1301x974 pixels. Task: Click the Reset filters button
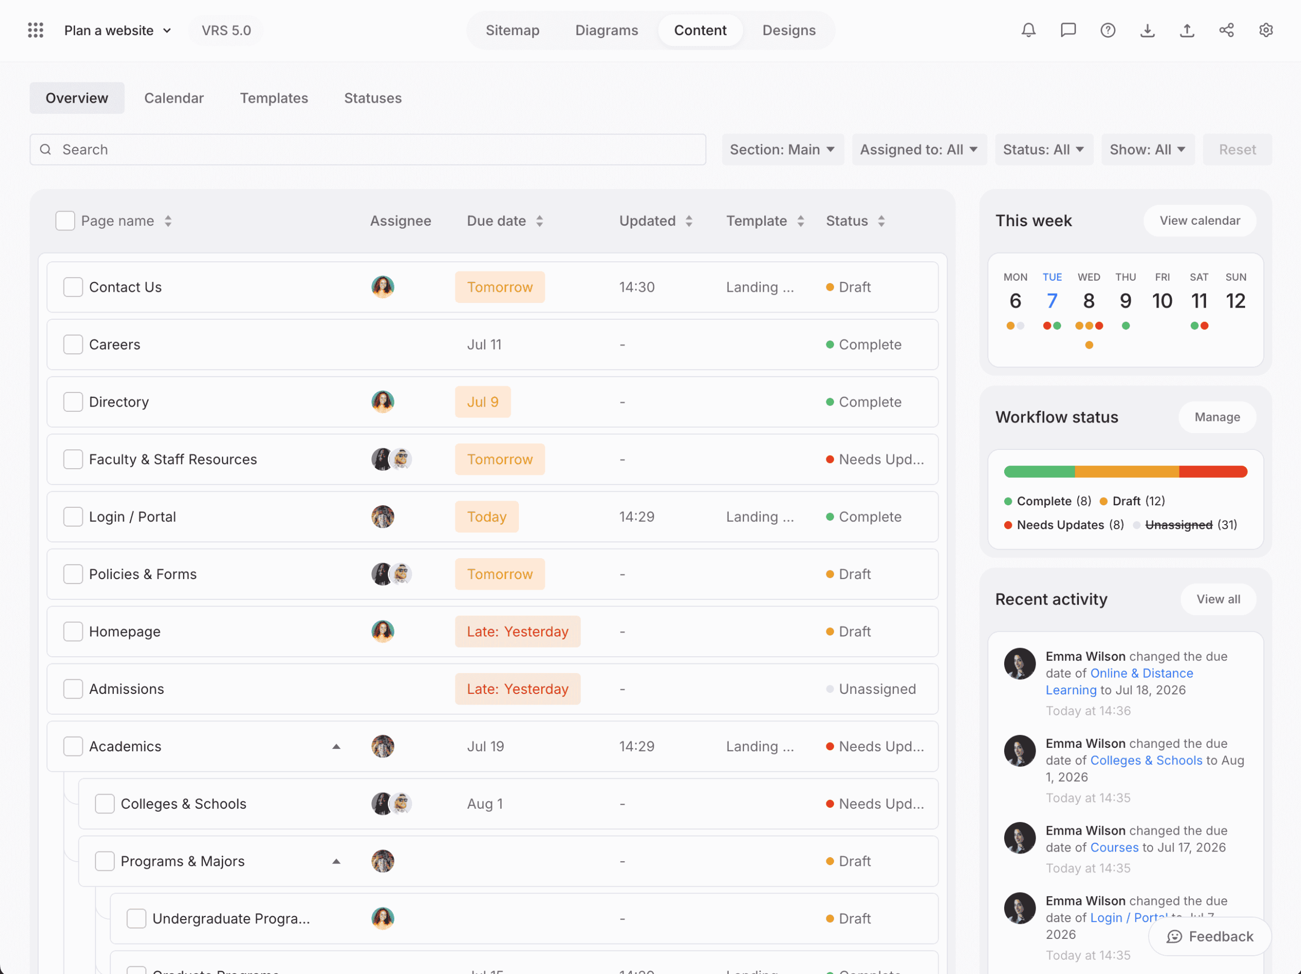1237,149
